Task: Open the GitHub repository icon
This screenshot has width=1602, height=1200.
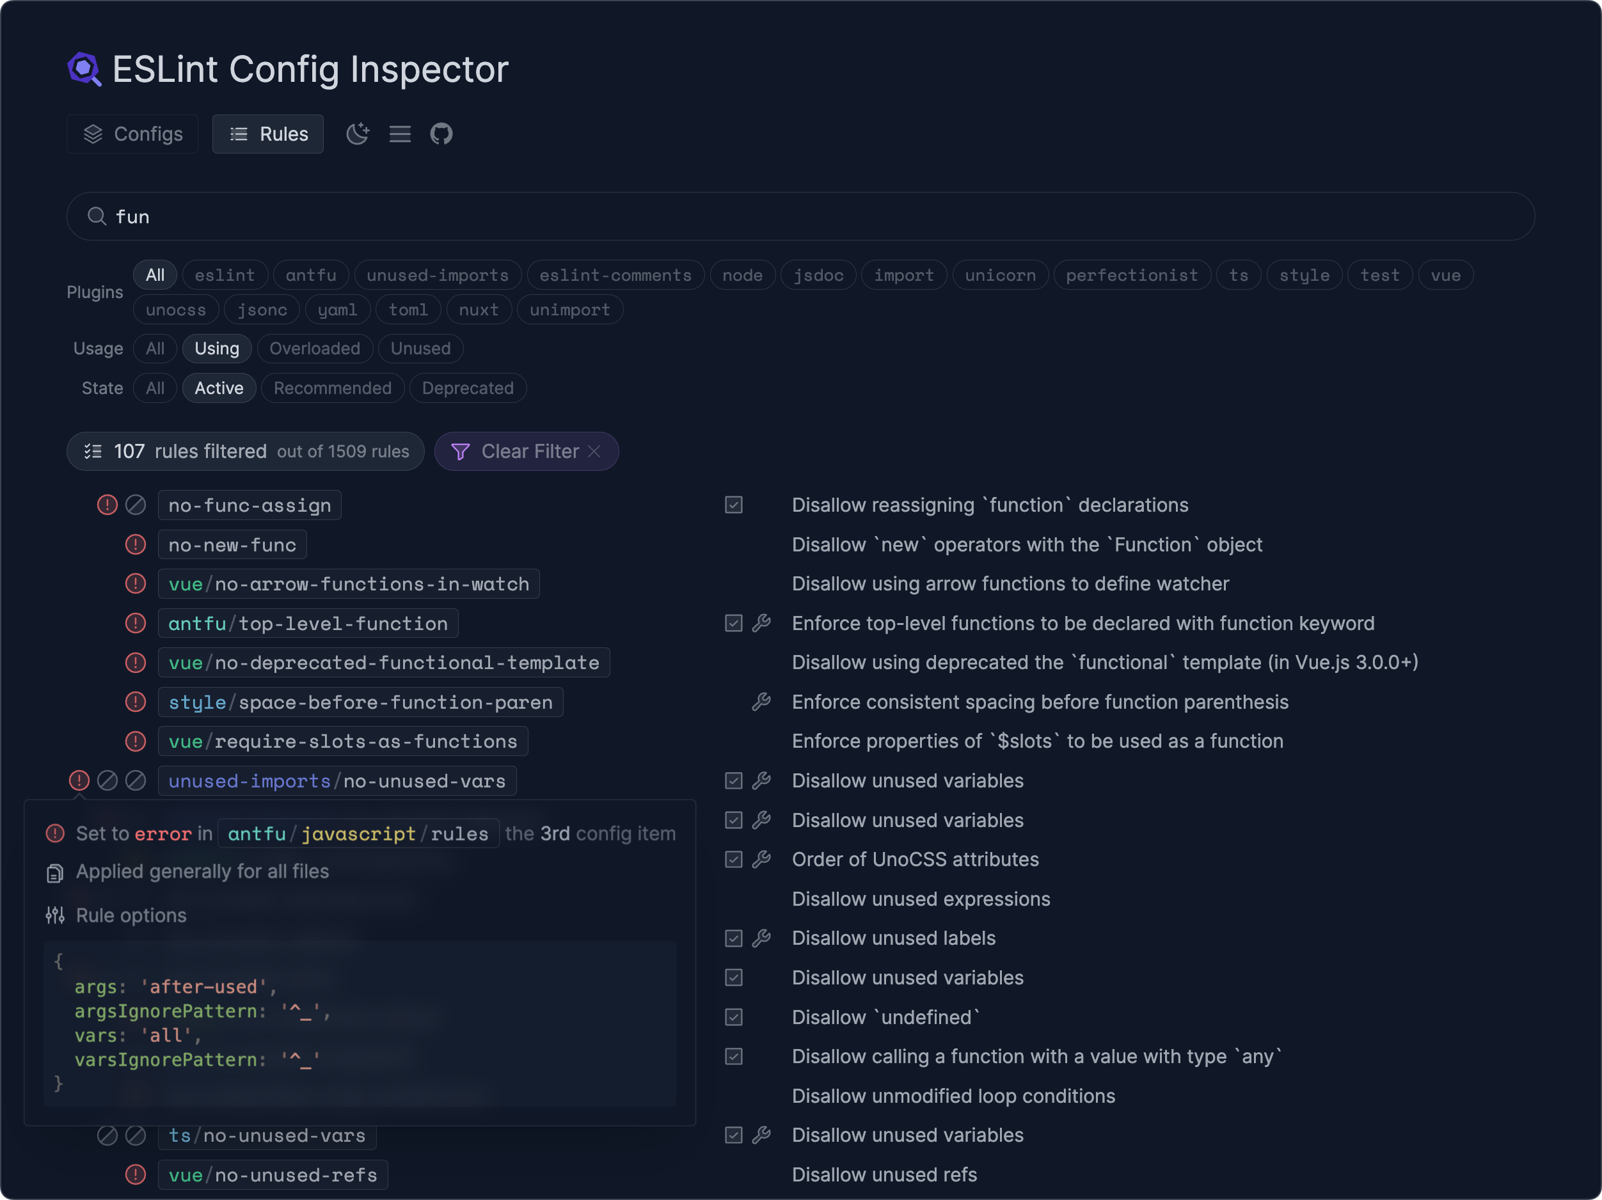Action: click(442, 133)
